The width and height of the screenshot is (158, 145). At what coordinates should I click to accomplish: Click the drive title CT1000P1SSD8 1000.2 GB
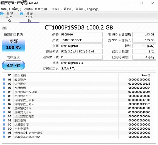[79, 27]
